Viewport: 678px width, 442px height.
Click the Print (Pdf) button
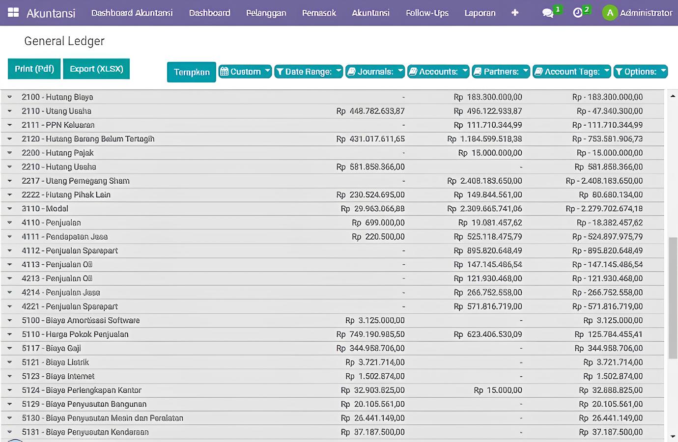(x=34, y=69)
